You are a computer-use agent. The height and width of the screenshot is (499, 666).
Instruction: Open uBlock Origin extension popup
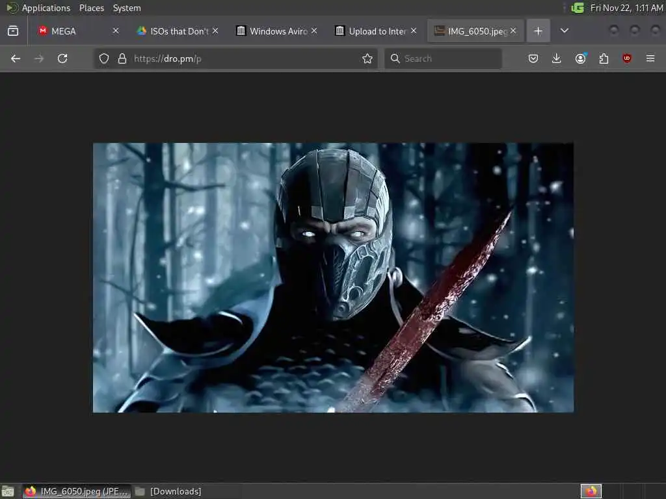click(x=627, y=58)
